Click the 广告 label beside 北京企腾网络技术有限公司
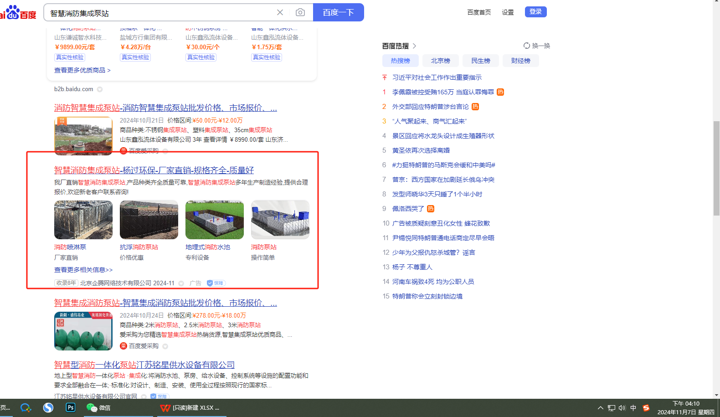 [195, 283]
